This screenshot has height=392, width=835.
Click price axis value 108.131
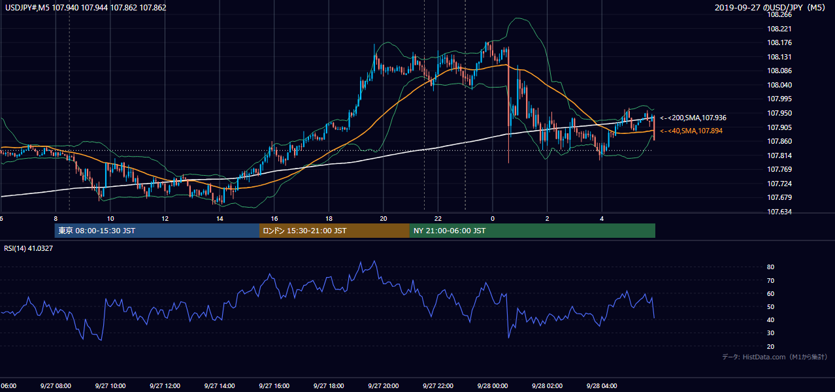click(x=779, y=57)
